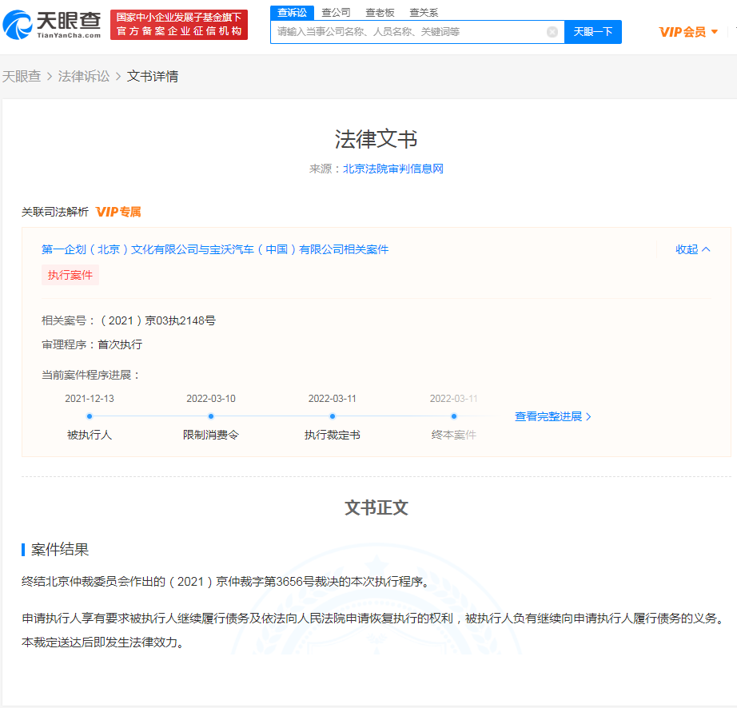This screenshot has width=737, height=708.
Task: Click the VIP专属 badge
Action: [x=118, y=212]
